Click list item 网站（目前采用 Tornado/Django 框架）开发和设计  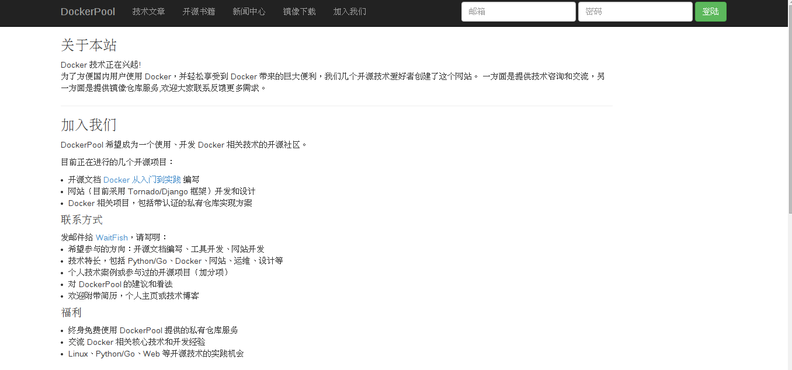[162, 191]
